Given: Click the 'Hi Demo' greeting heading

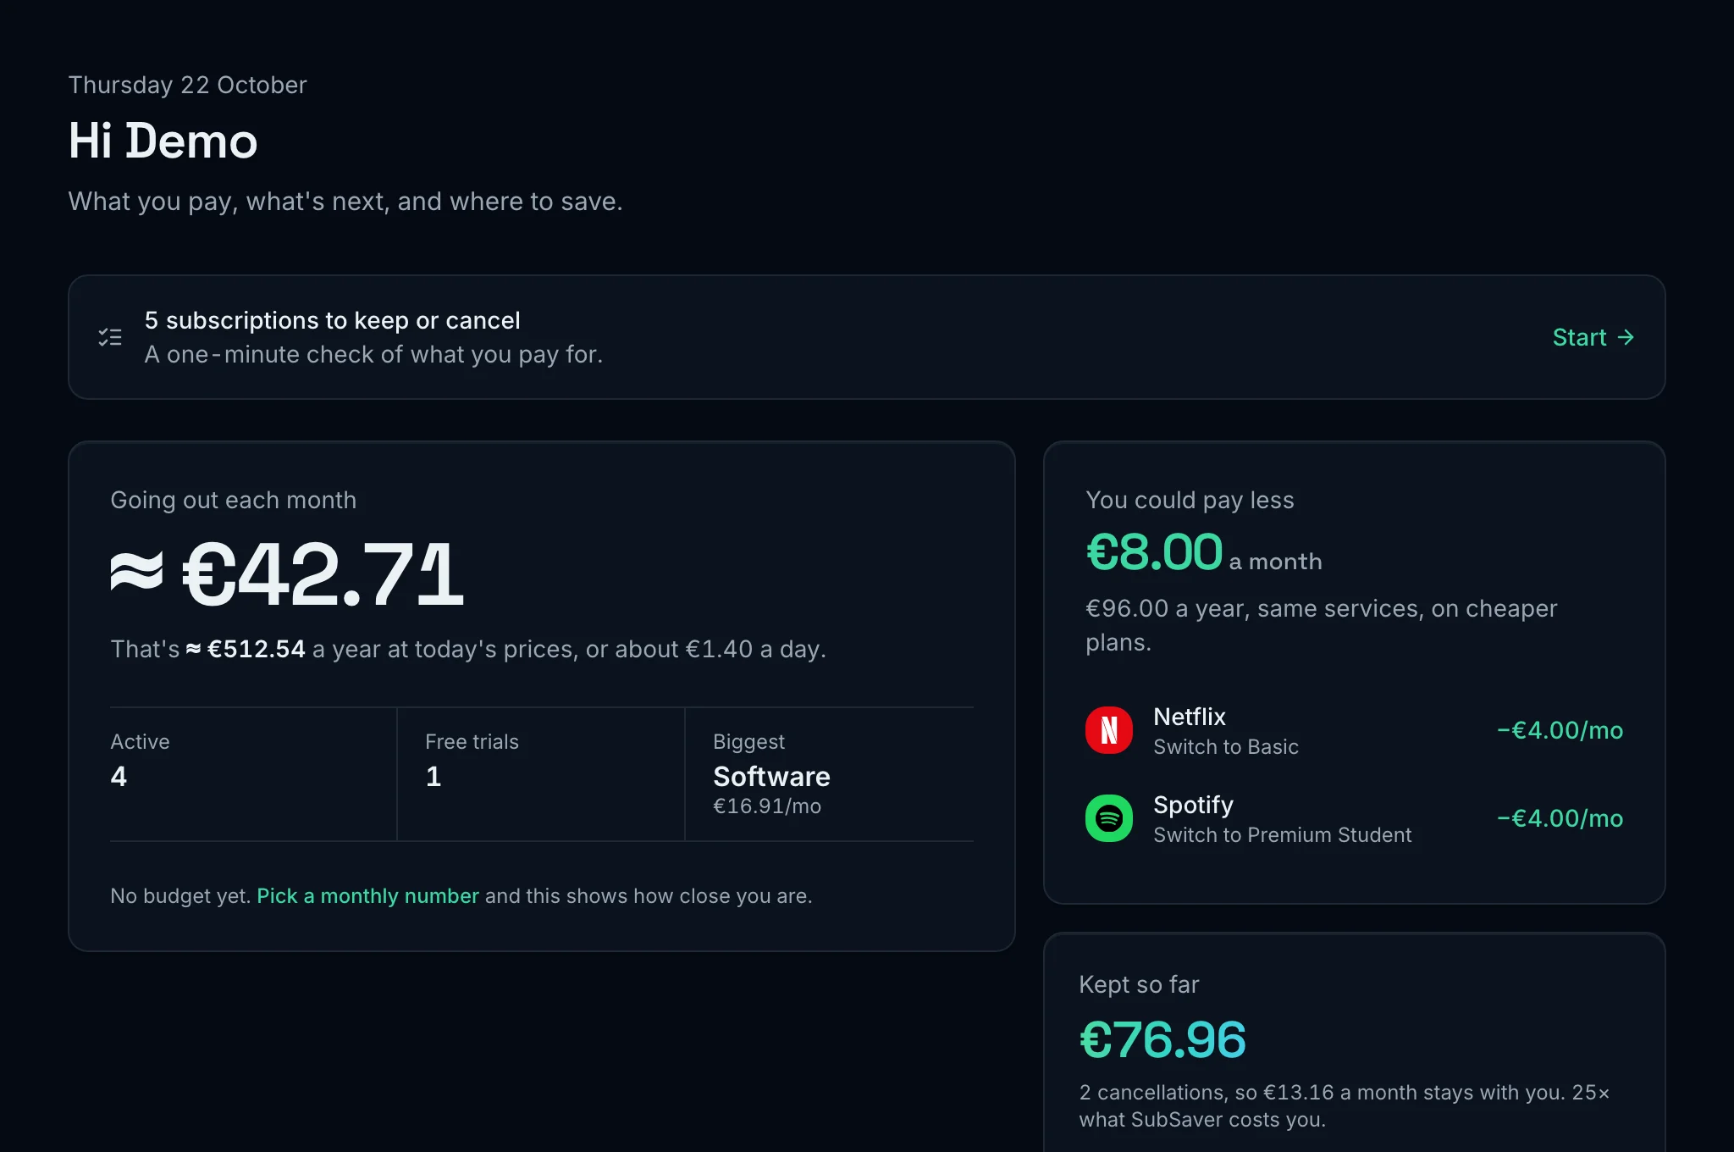Looking at the screenshot, I should point(163,141).
